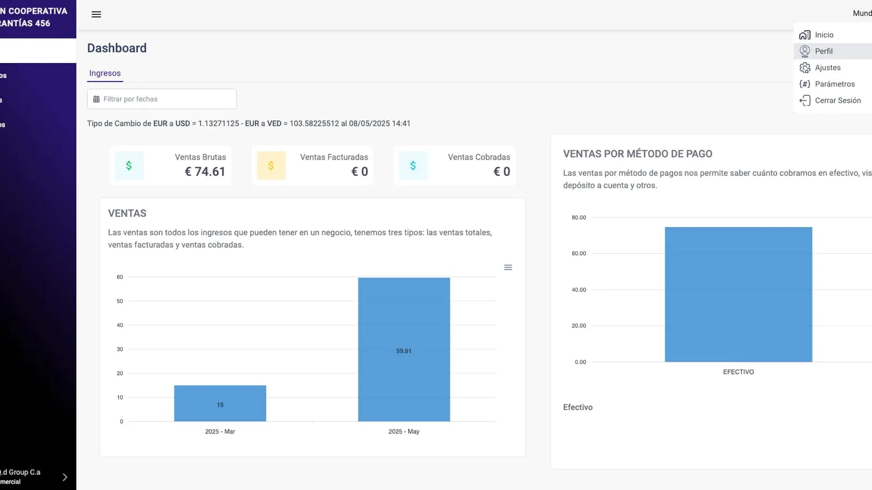Click the VENTAS card heading
Screen dimensions: 872x490
(128, 213)
